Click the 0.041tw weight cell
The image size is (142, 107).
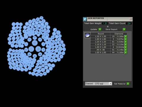120,47
